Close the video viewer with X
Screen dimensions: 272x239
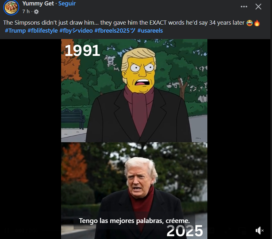pos(258,7)
